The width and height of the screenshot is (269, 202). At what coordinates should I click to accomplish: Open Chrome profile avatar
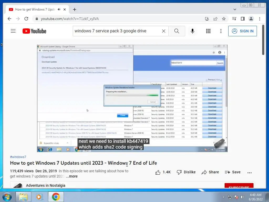(251, 19)
